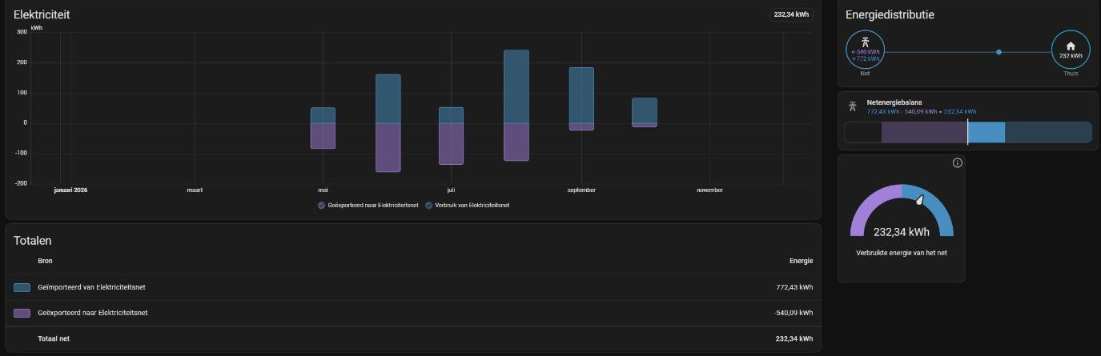The width and height of the screenshot is (1101, 356).
Task: Click the September purple export bar
Action: click(x=581, y=127)
